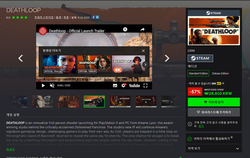The height and width of the screenshot is (158, 250).
Task: Select the first blue interior screenshot thumbnail
Action: click(x=19, y=102)
